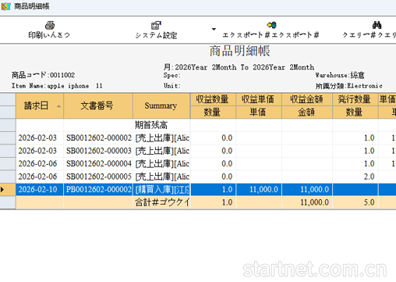Select document SB0012602-000003

[99, 151]
